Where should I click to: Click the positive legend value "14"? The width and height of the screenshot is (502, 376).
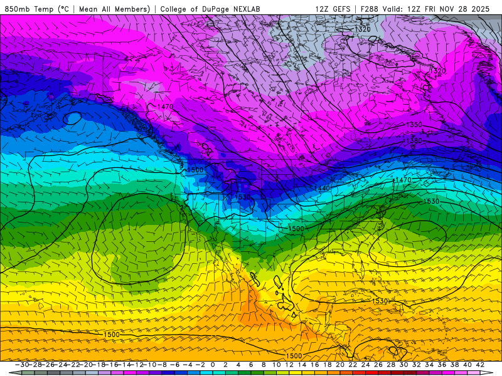tap(302, 365)
